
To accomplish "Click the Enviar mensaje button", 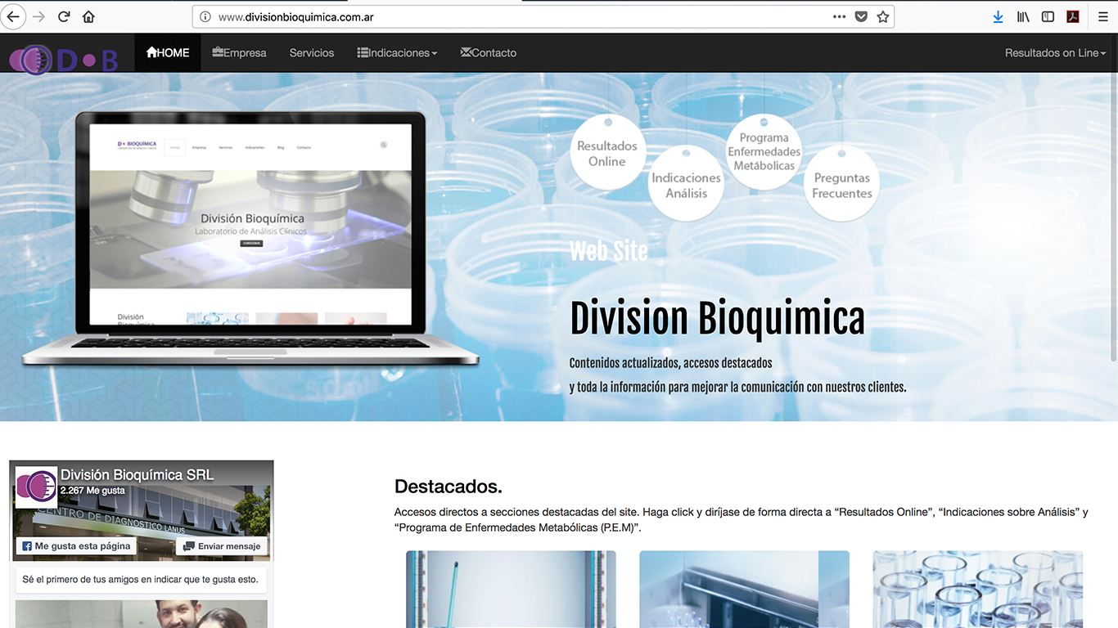I will point(222,546).
